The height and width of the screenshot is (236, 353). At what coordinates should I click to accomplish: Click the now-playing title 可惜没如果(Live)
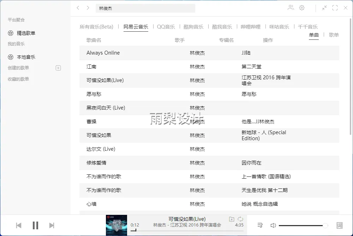[187, 219]
